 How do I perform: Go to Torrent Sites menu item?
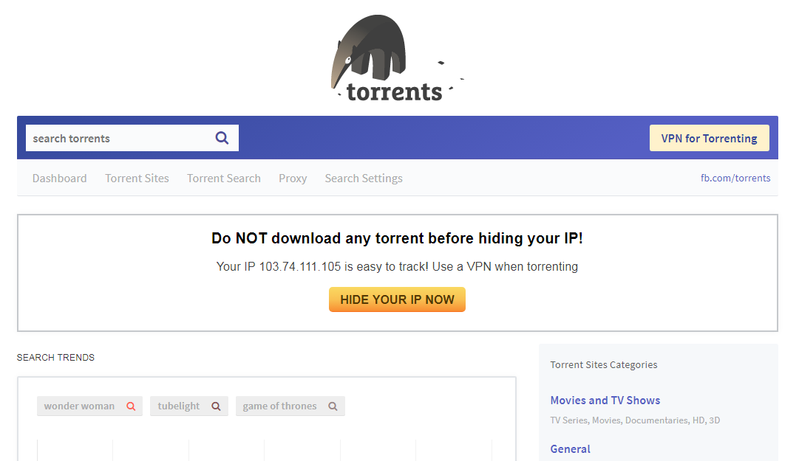pyautogui.click(x=137, y=178)
